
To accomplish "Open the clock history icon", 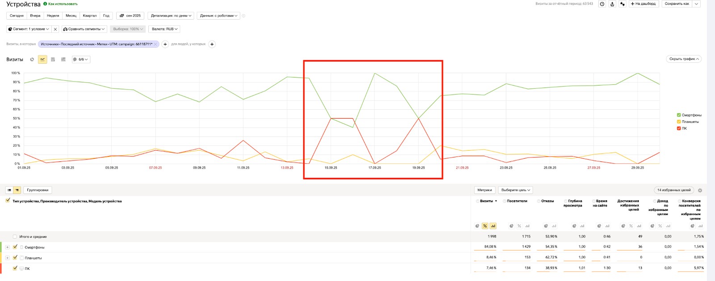I will 602,4.
